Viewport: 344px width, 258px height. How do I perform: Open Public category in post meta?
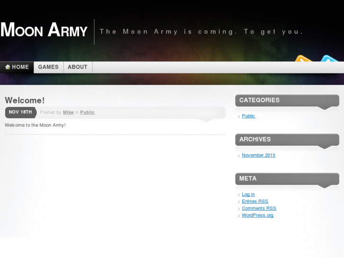pyautogui.click(x=88, y=112)
